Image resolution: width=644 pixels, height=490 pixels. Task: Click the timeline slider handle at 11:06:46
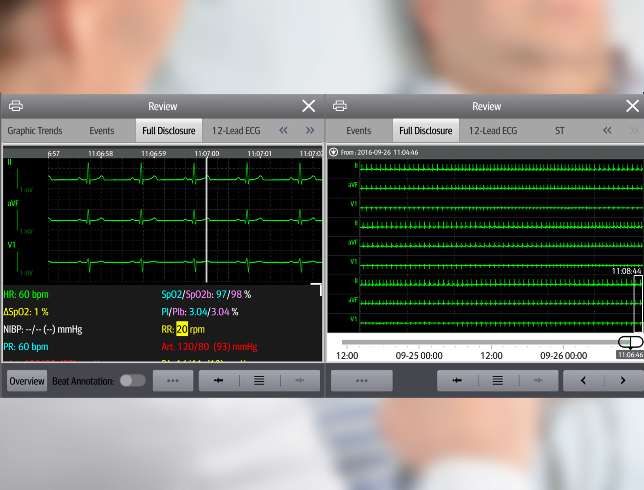click(x=630, y=342)
